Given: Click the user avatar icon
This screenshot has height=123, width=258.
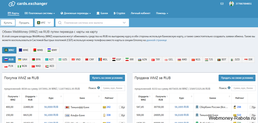Looking at the screenshot, I should tap(231, 4).
